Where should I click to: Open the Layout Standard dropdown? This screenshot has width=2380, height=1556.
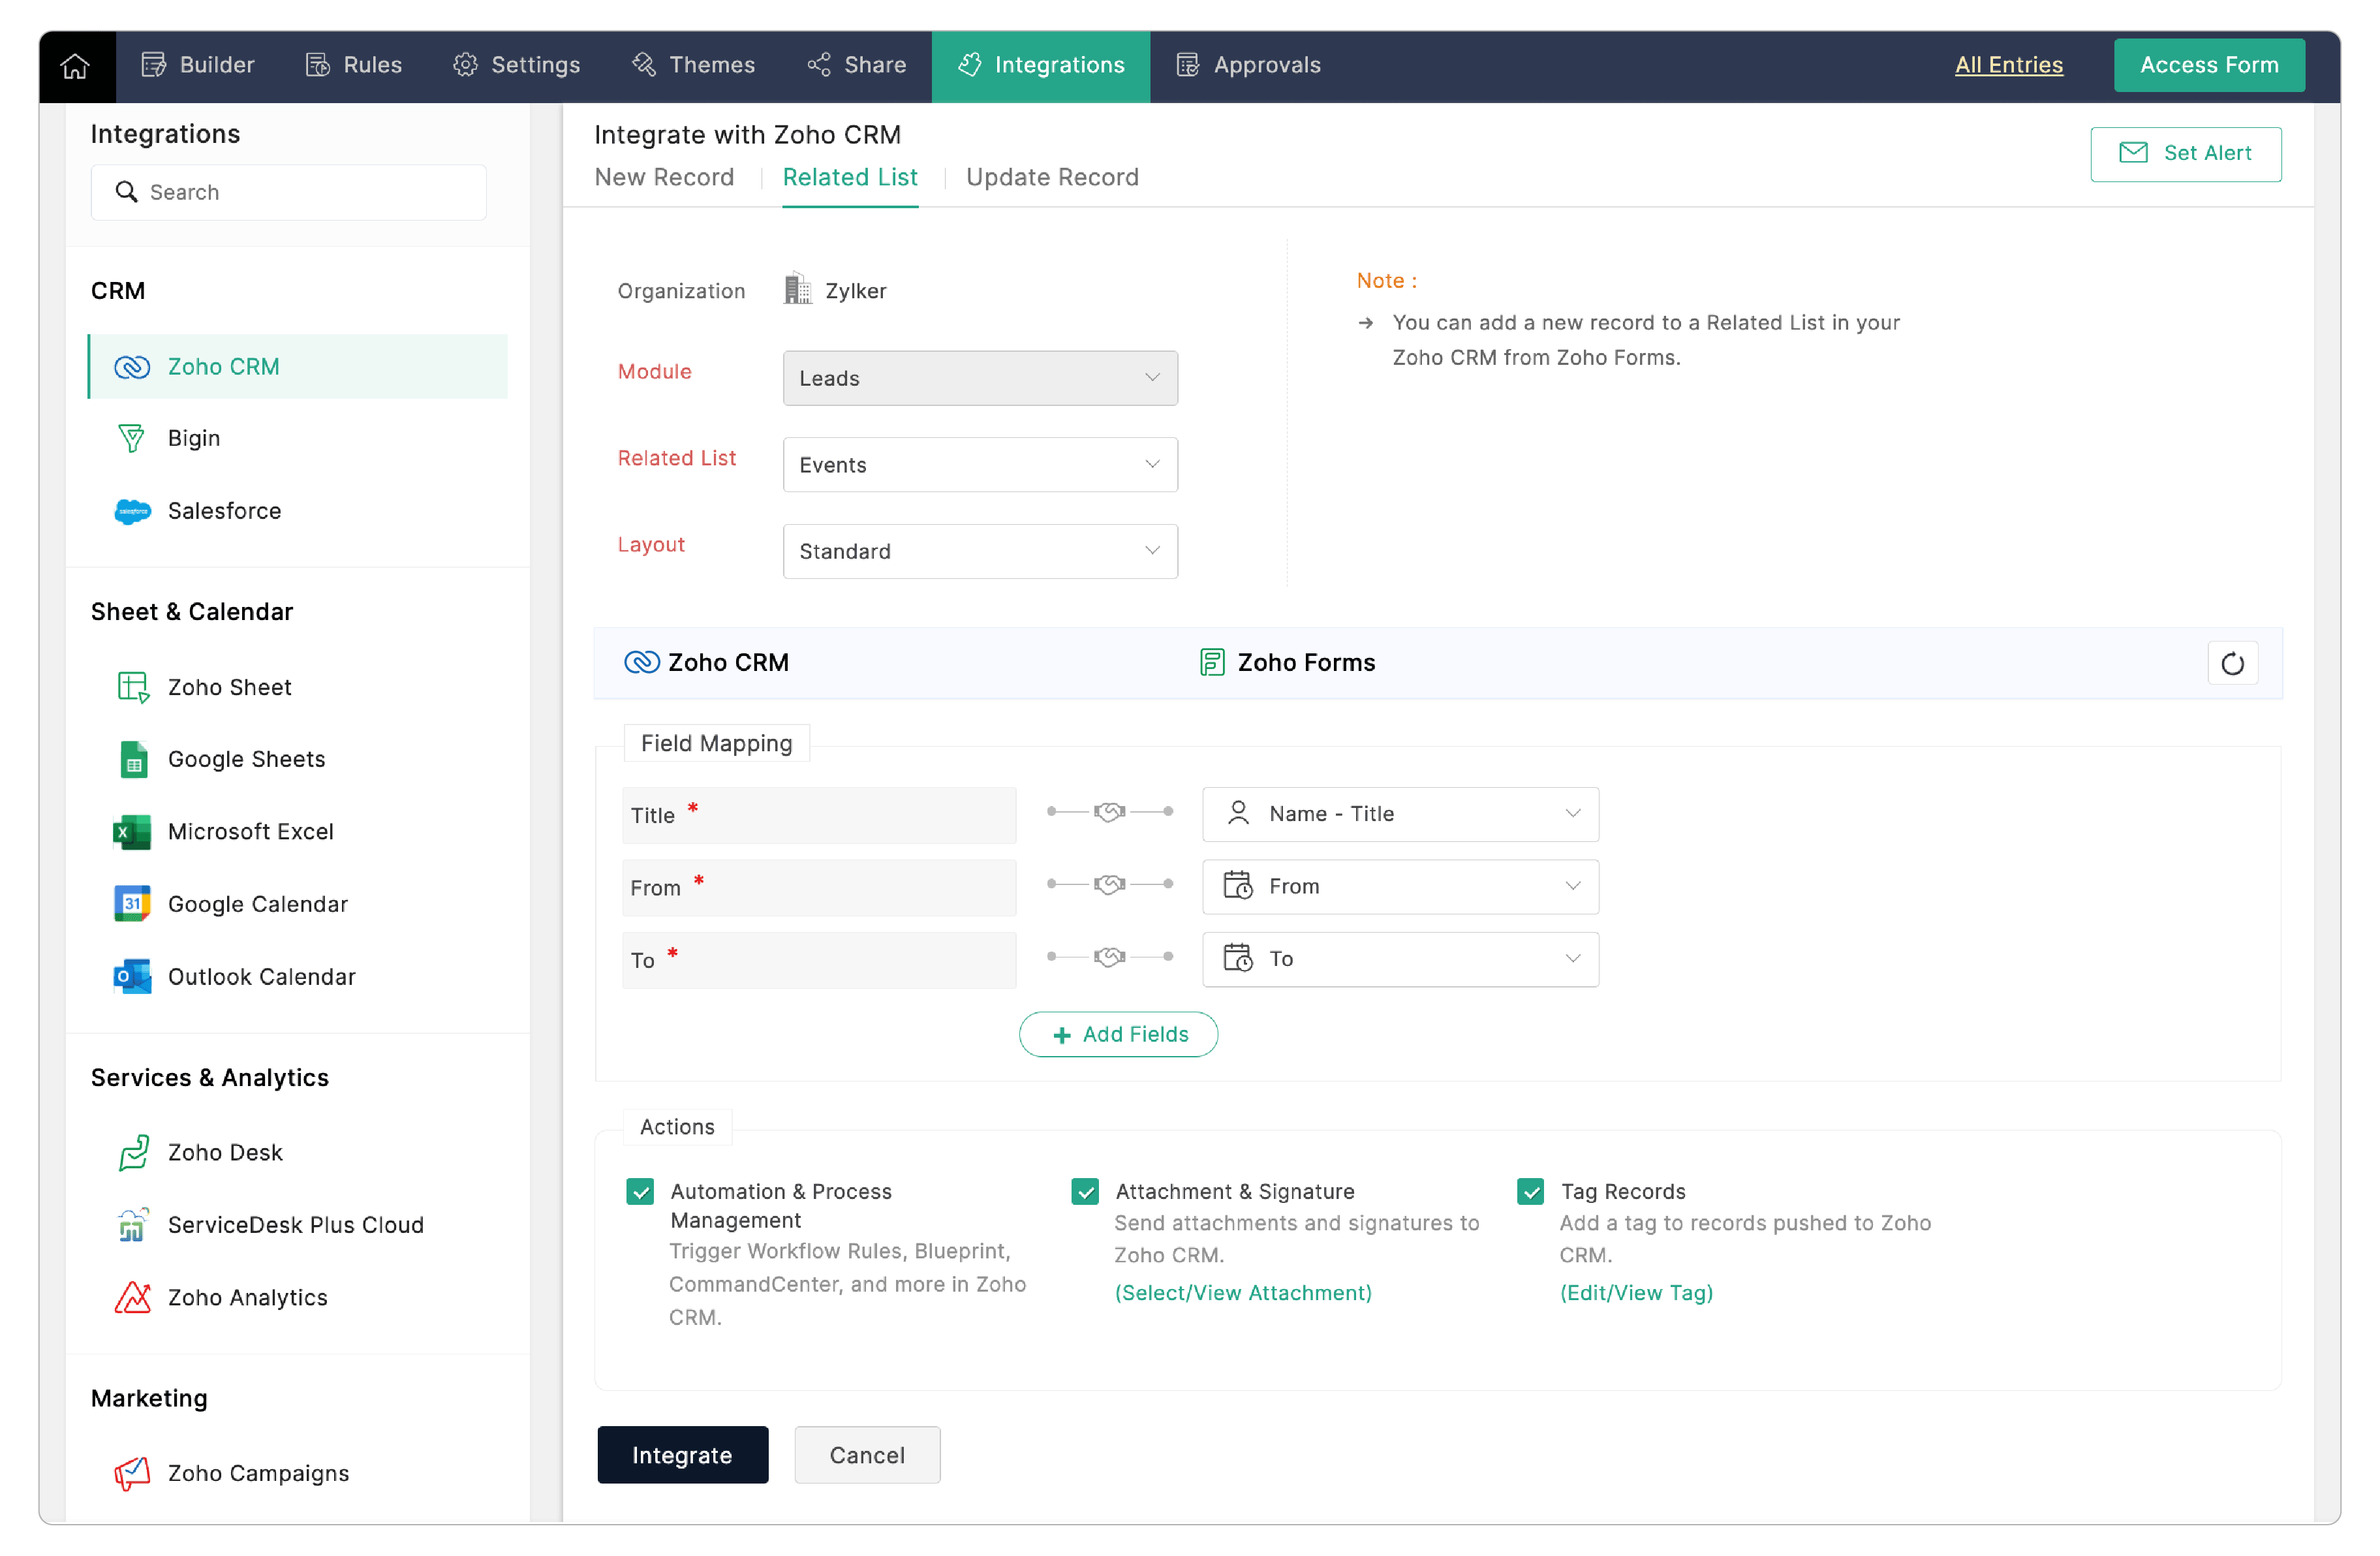tap(979, 551)
